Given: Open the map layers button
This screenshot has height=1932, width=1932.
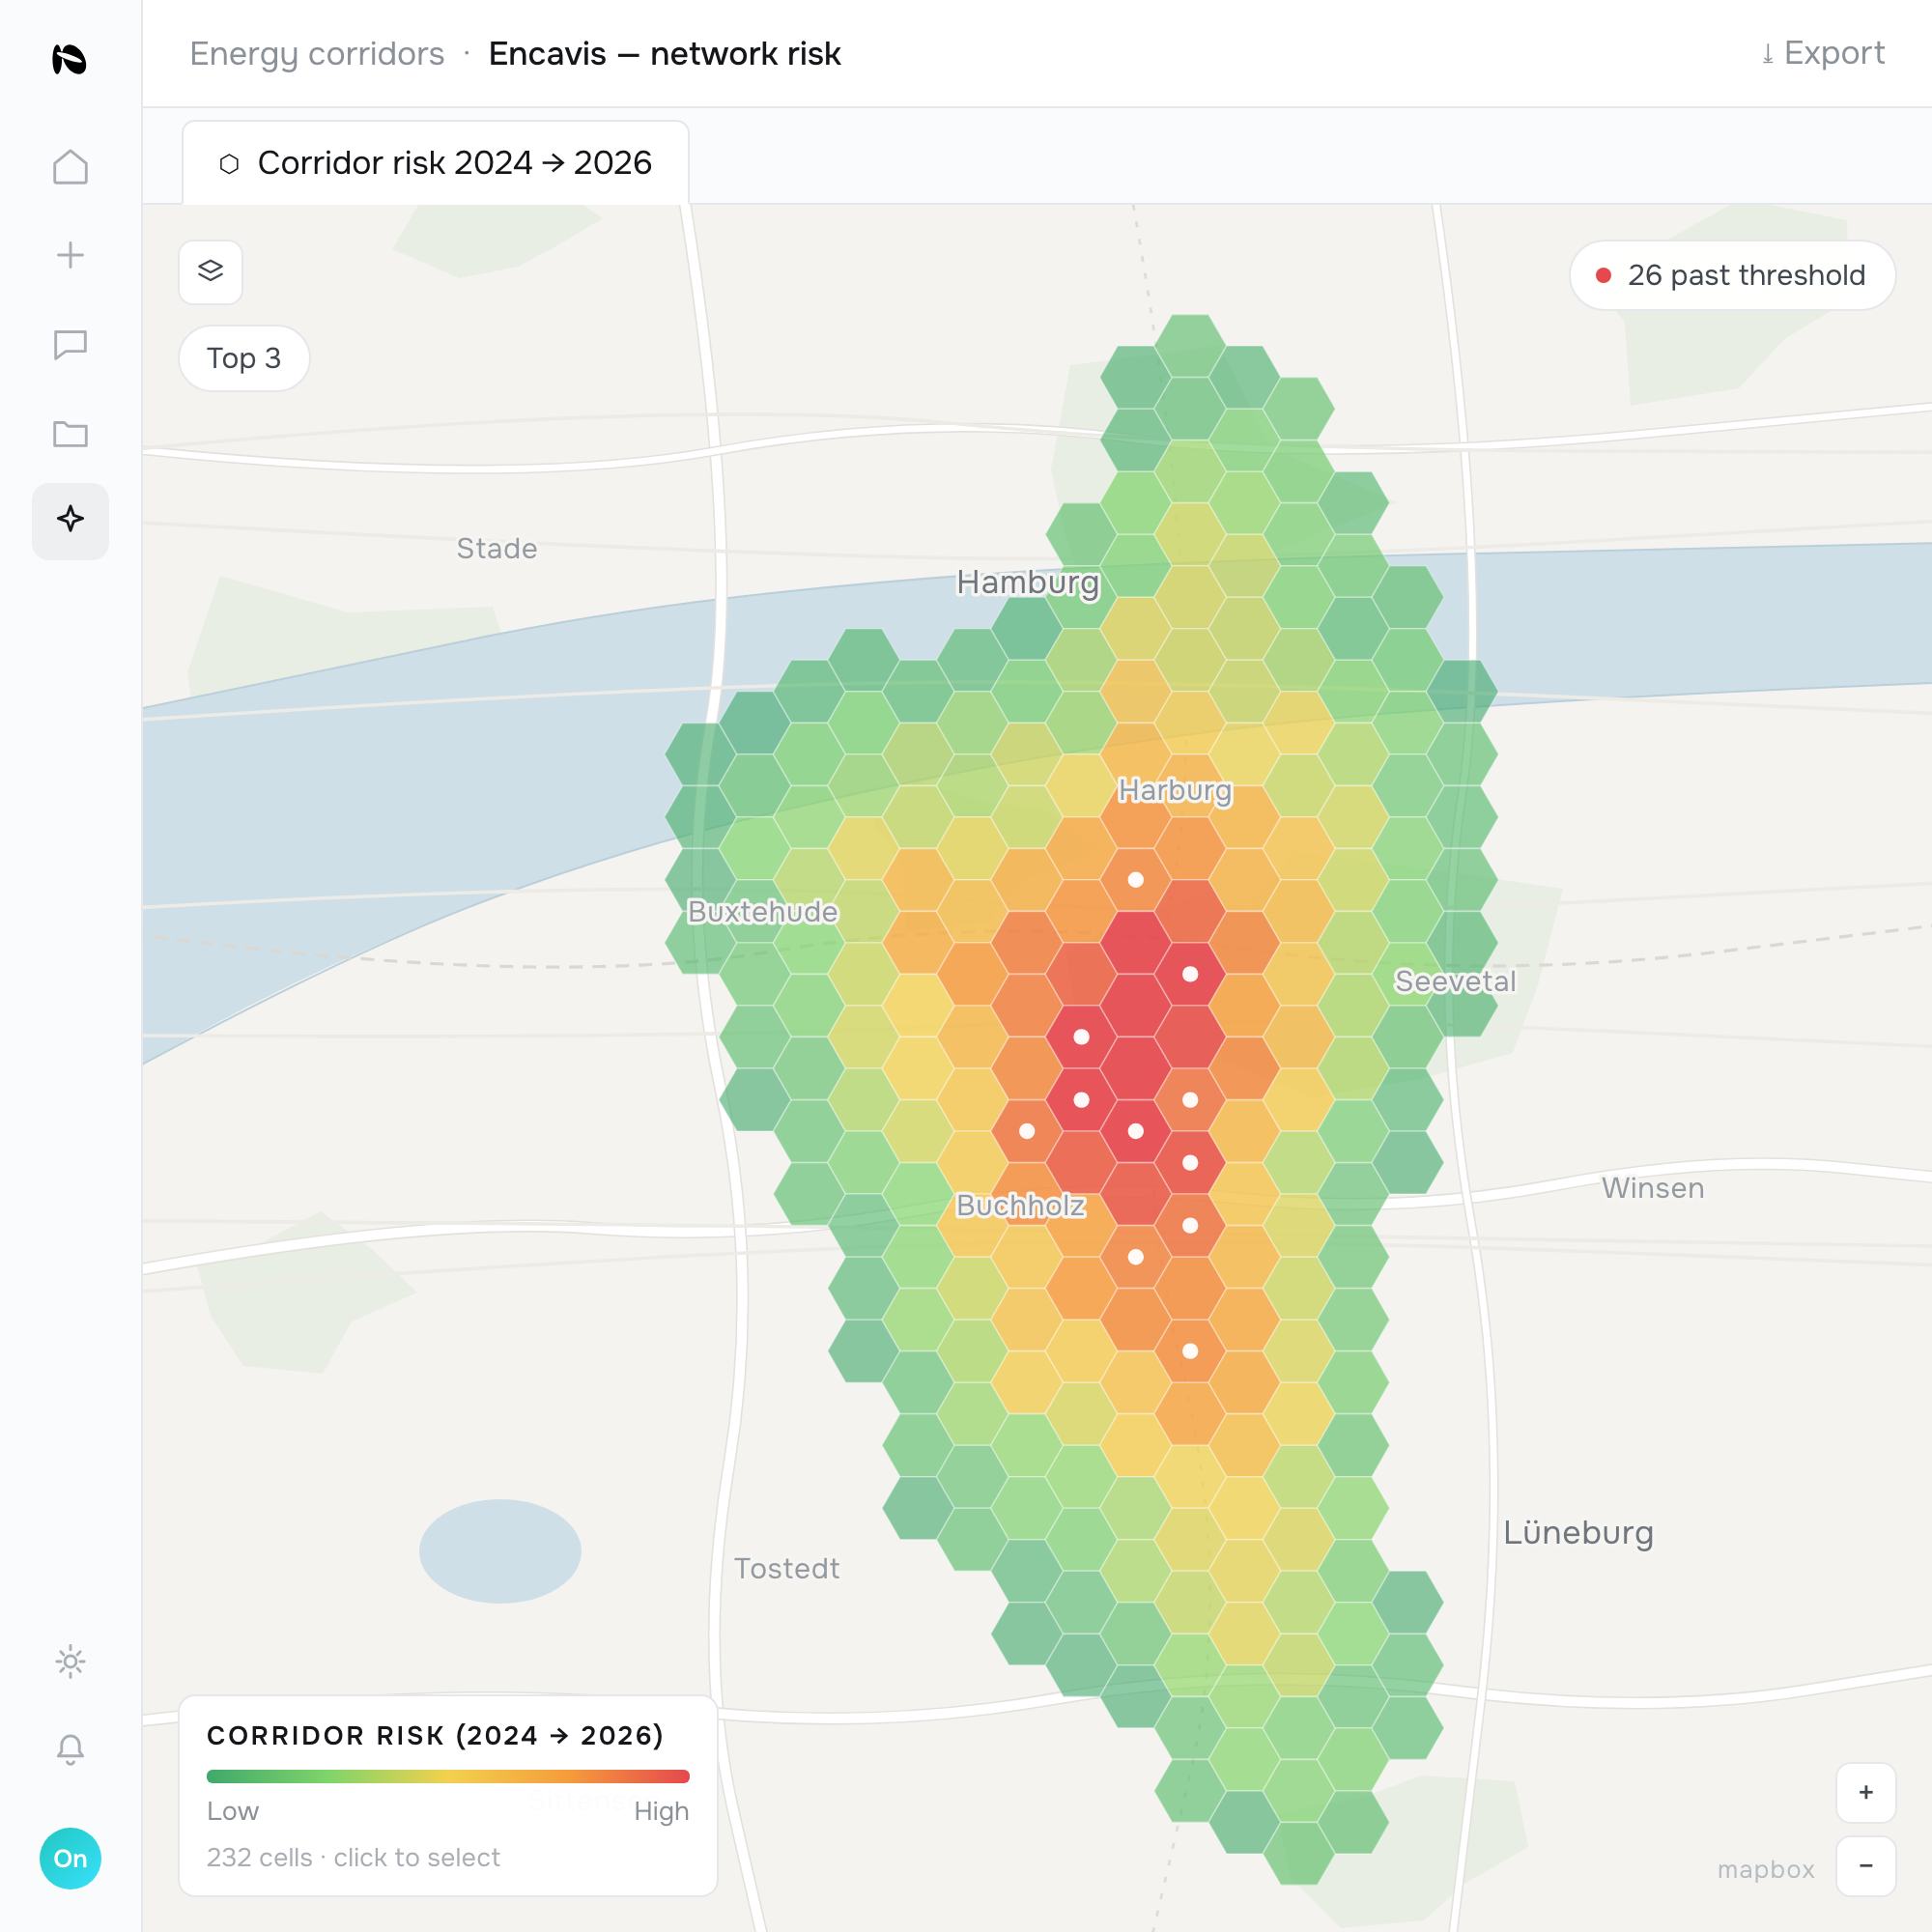Looking at the screenshot, I should coord(210,272).
